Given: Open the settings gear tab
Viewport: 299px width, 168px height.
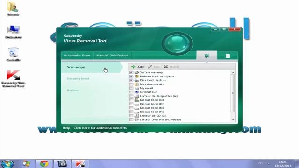Looking at the screenshot, I should [206, 56].
